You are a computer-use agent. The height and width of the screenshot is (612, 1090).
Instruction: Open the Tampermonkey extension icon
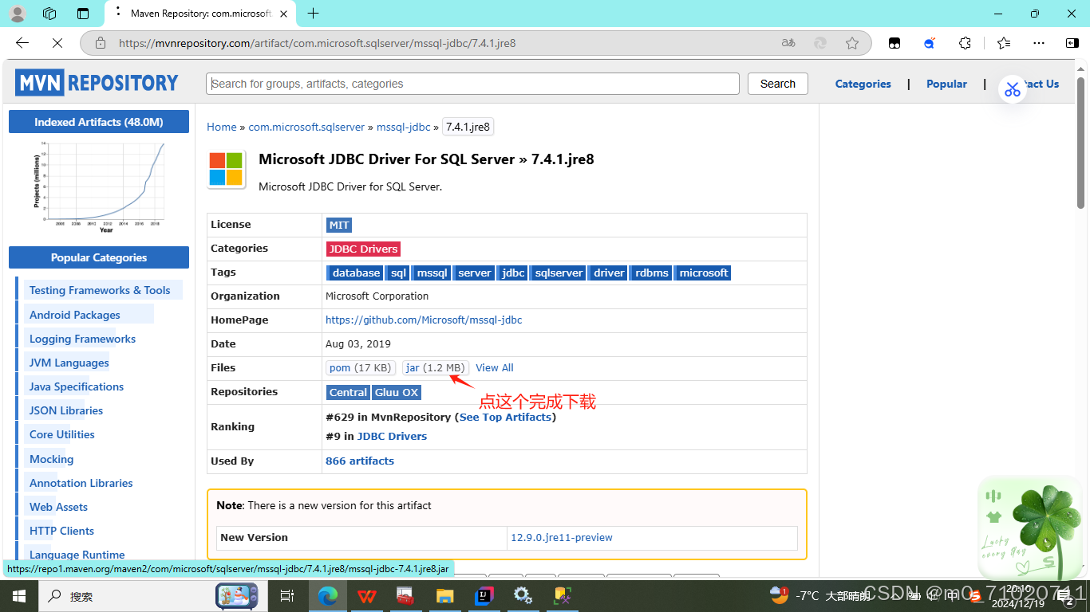click(x=895, y=43)
